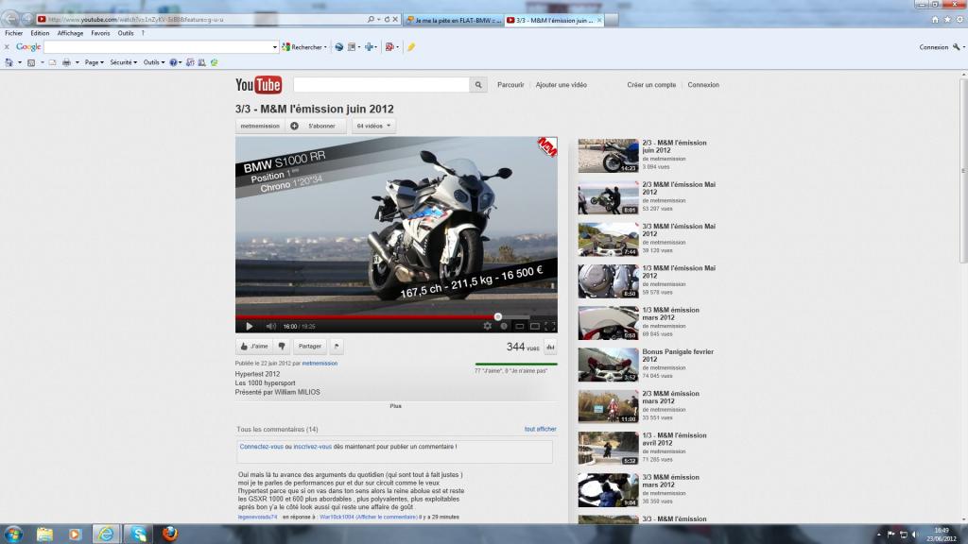Viewport: 968px width, 544px height.
Task: Click into the Google toolbar search box
Action: 158,47
